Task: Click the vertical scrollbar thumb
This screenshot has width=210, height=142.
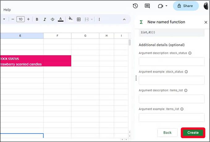Action: pos(130,42)
